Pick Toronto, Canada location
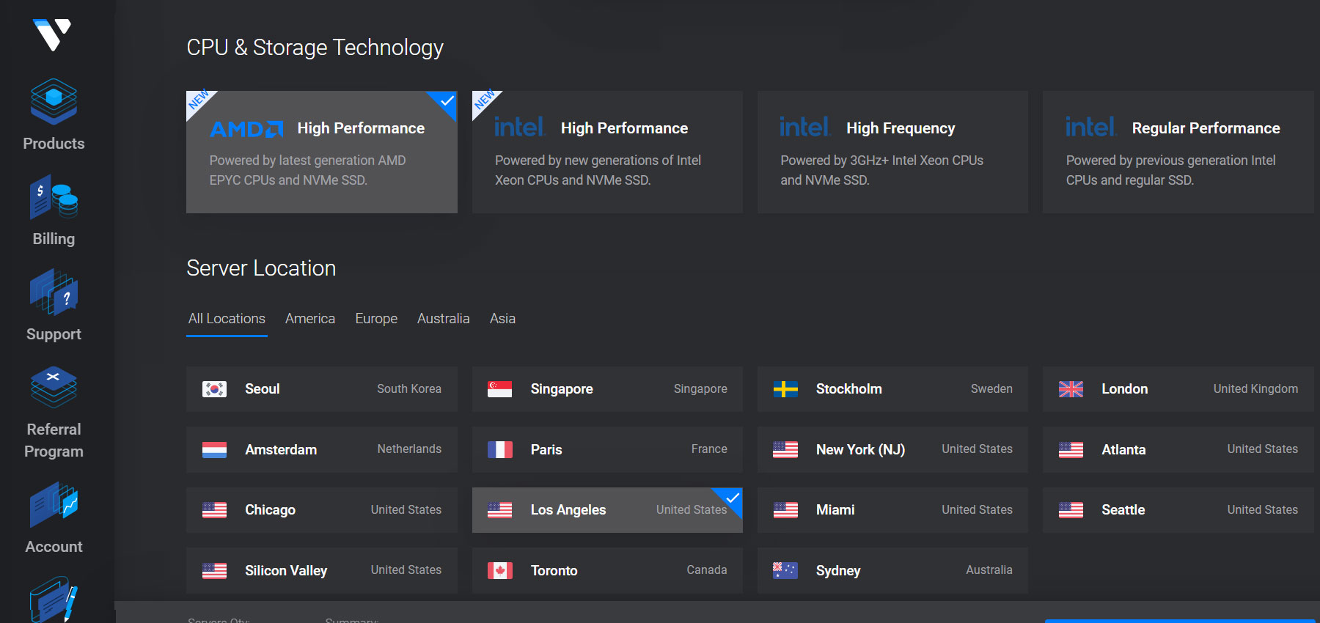The image size is (1320, 623). (607, 570)
